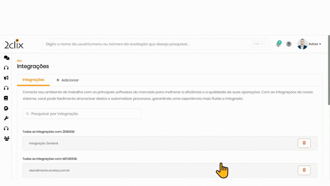Open the Adicionar tab
Viewport: 330px width, 186px height.
point(67,80)
